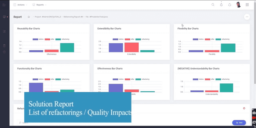Click the Project #Admin/INCEpTION_D breadcrumb
The width and height of the screenshot is (256, 128).
point(48,17)
